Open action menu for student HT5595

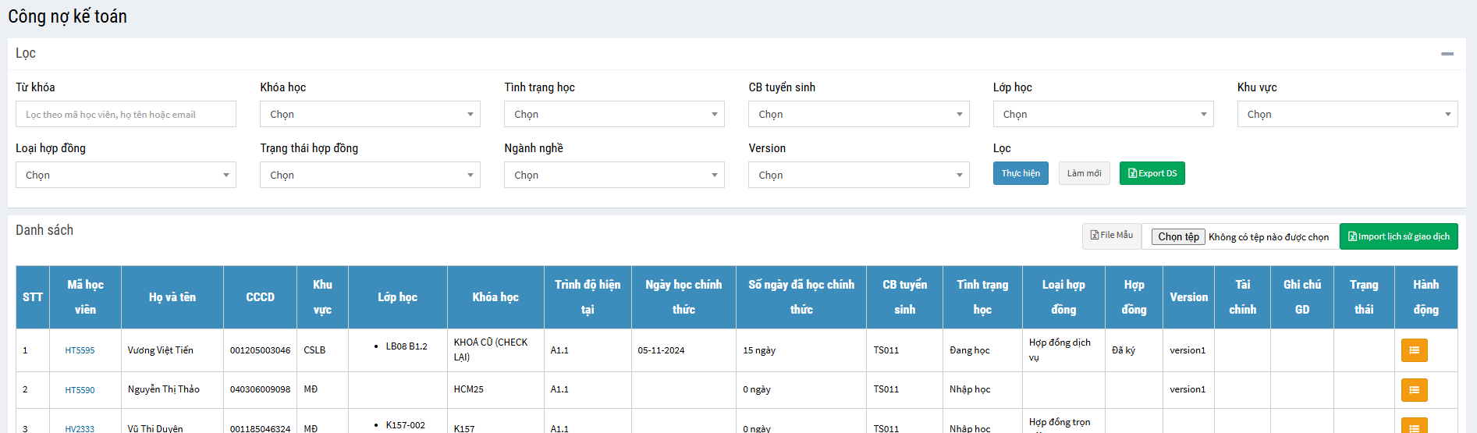[1414, 350]
